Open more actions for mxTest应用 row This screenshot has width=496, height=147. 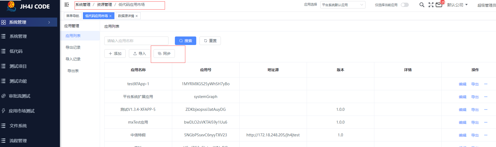[x=486, y=122]
